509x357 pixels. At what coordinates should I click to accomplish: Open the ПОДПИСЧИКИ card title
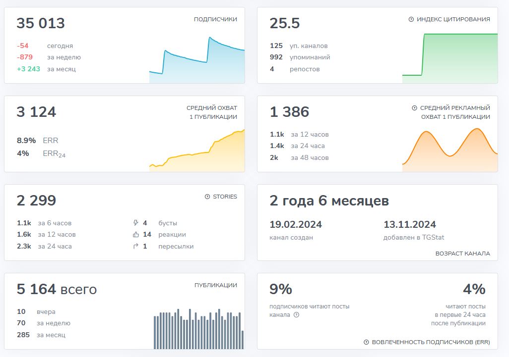(x=215, y=19)
